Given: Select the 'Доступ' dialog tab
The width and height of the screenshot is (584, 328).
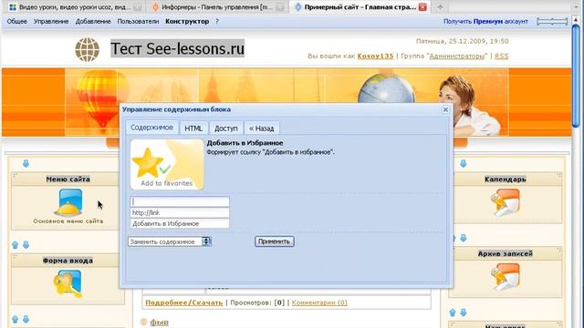Looking at the screenshot, I should tap(225, 128).
